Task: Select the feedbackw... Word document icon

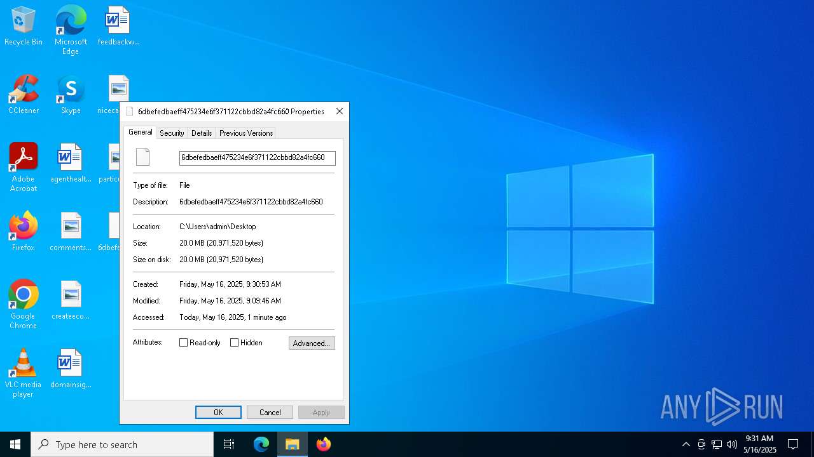Action: click(118, 27)
